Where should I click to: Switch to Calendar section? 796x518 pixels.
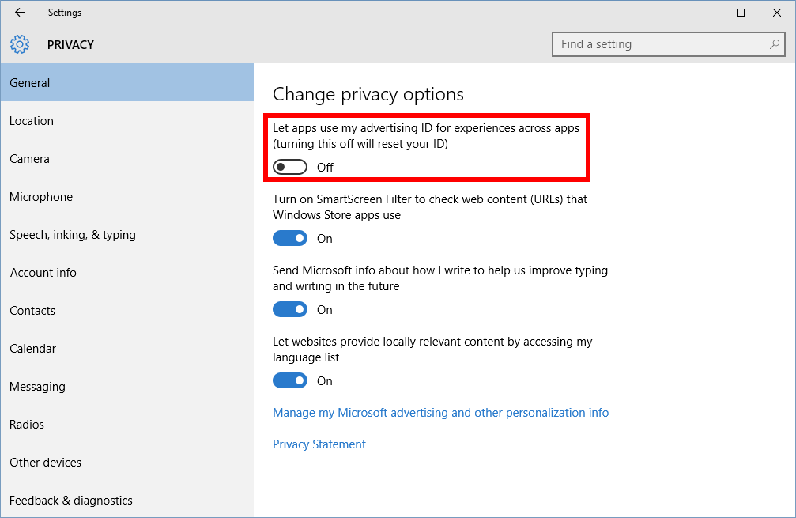pos(33,349)
